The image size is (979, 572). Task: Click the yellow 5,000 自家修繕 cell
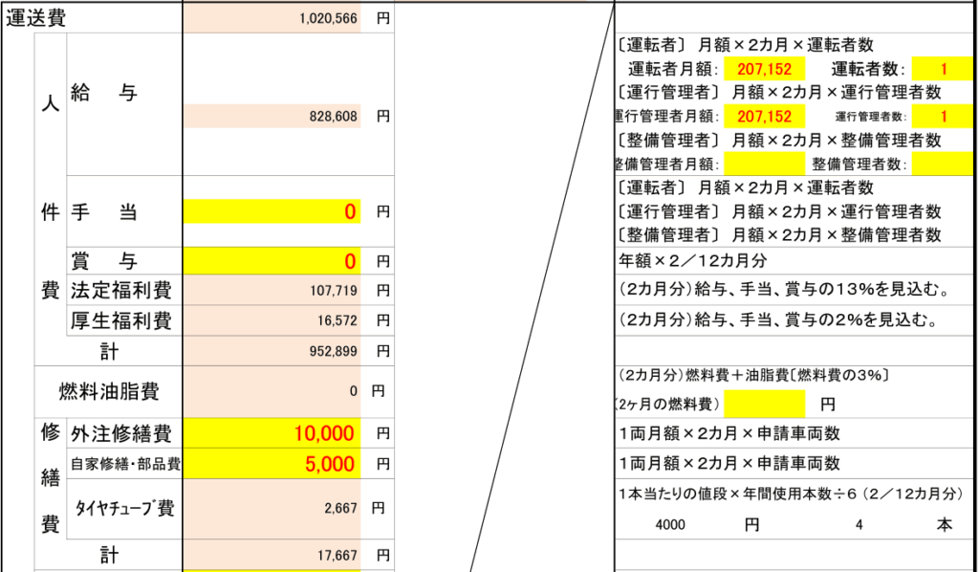pos(272,464)
